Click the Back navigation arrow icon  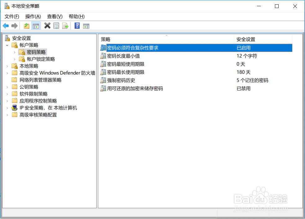pos(6,26)
